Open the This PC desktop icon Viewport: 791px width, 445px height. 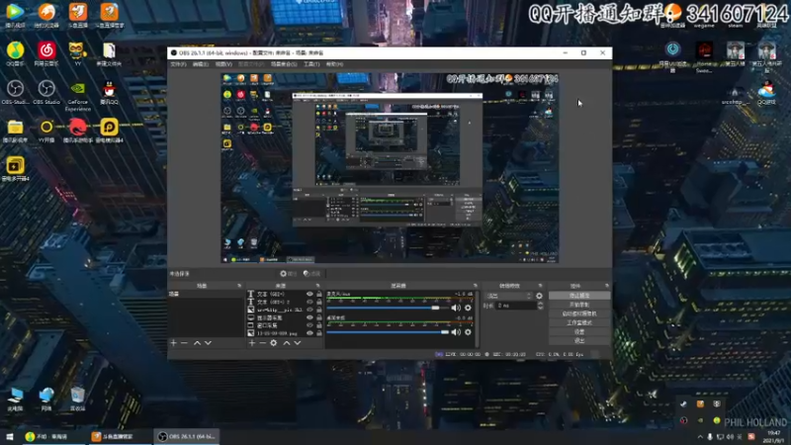(x=15, y=400)
